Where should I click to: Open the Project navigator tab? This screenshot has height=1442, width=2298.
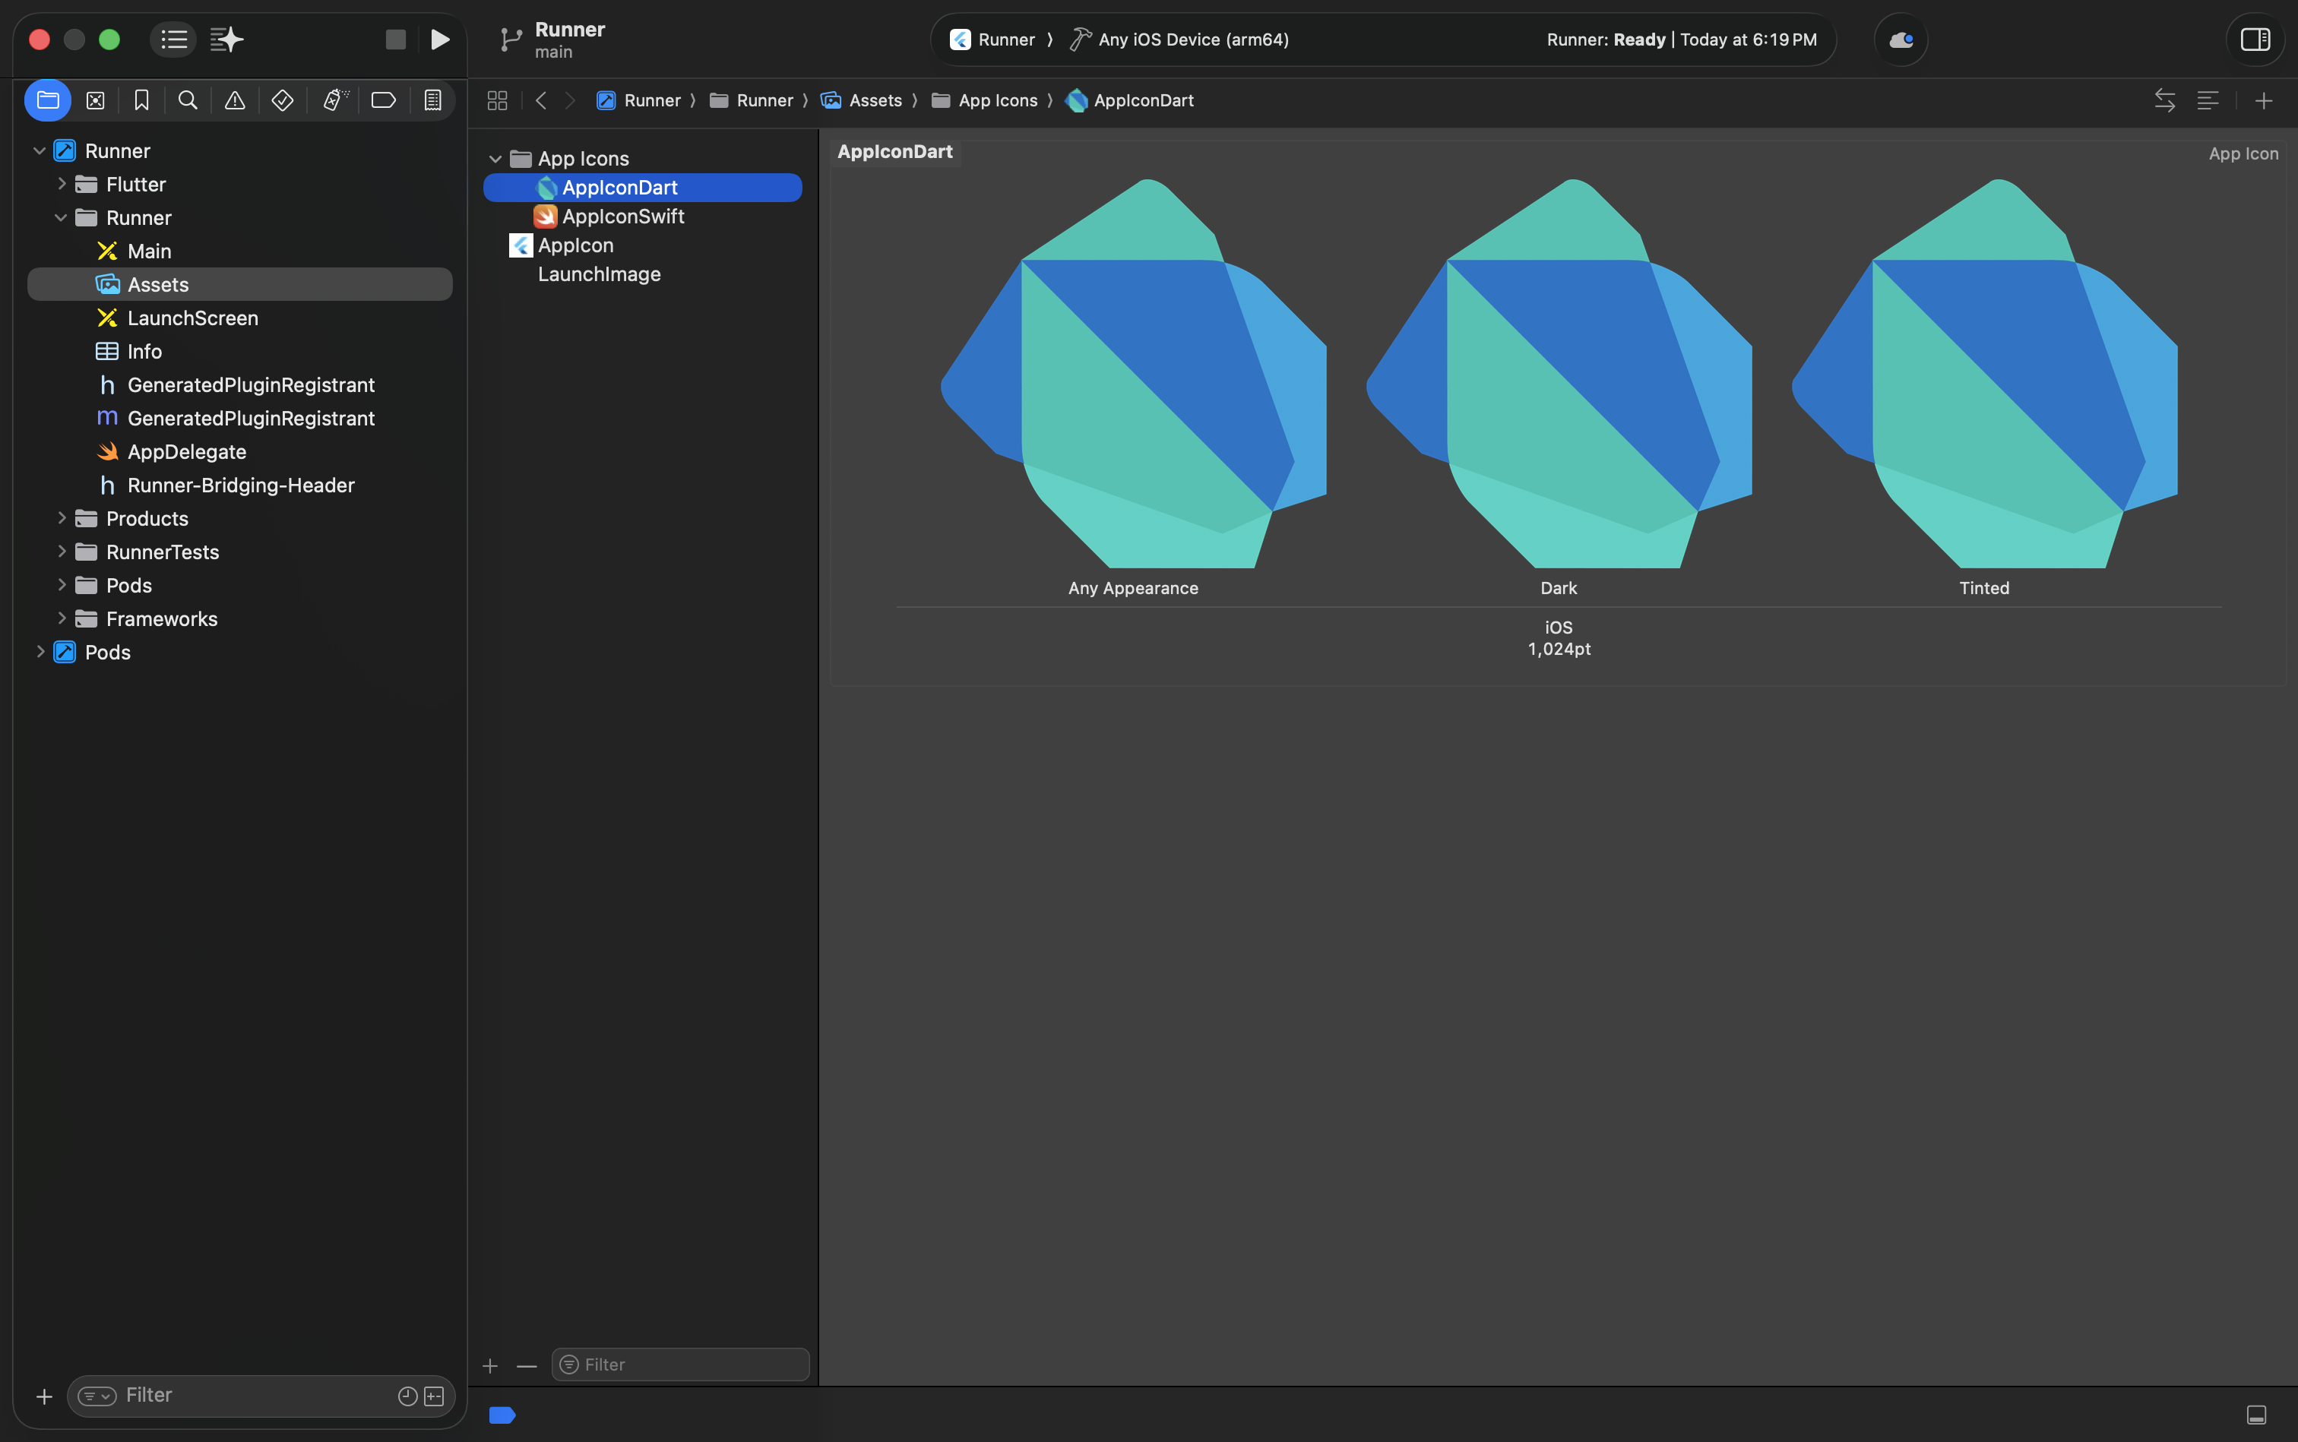48,100
